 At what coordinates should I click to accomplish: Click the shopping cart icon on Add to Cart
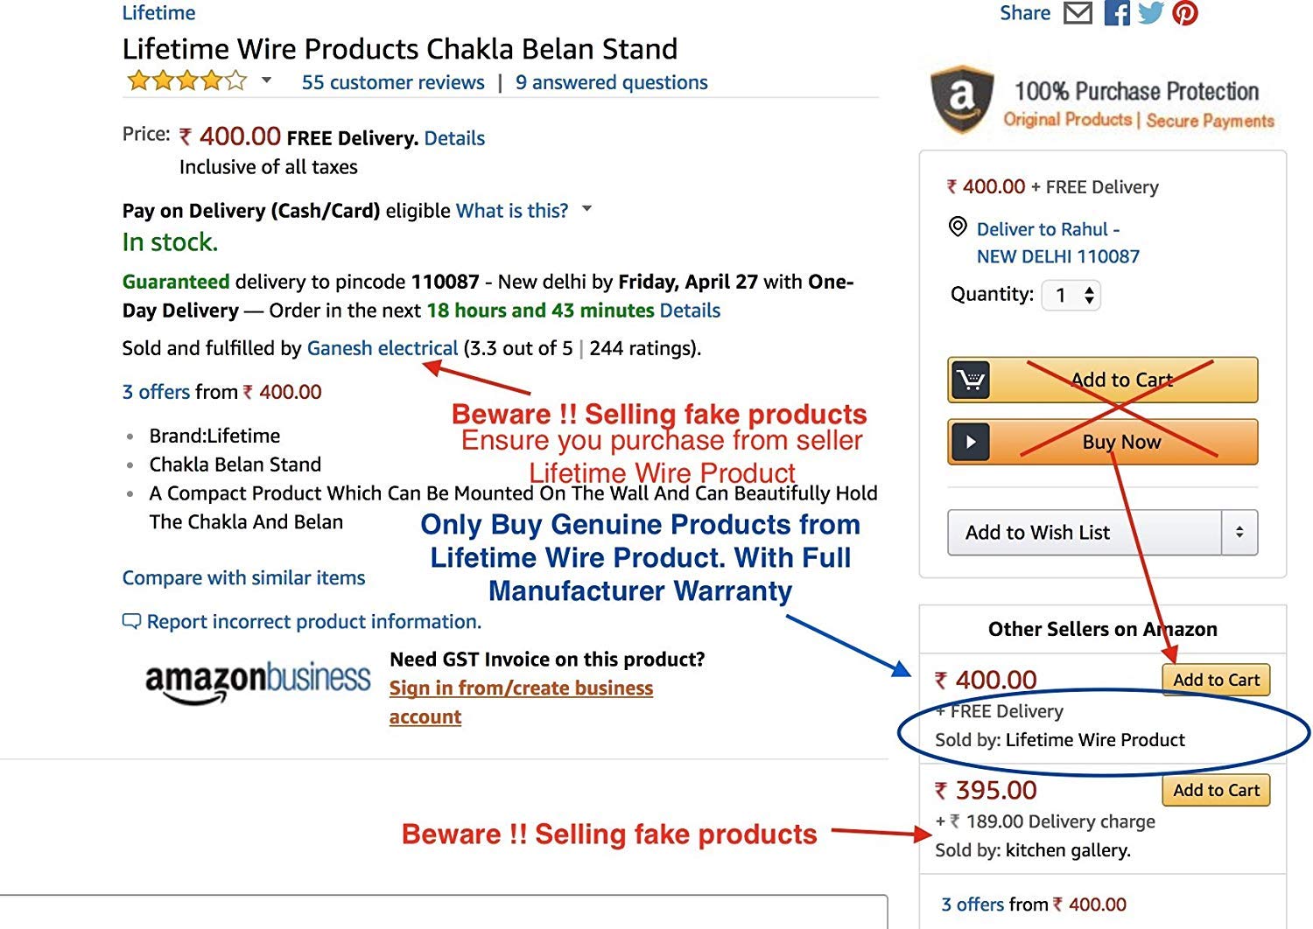point(971,381)
